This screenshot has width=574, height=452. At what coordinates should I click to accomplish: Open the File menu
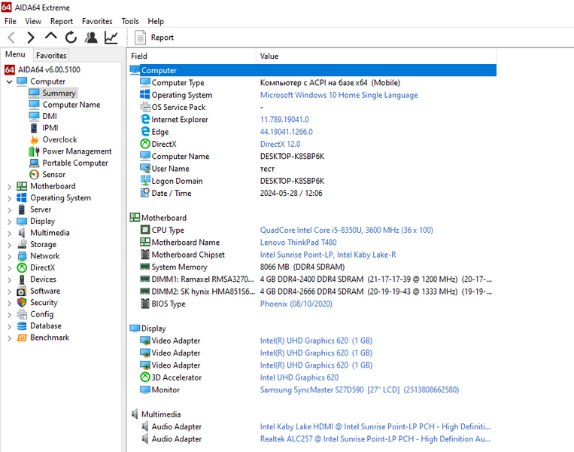click(x=11, y=21)
